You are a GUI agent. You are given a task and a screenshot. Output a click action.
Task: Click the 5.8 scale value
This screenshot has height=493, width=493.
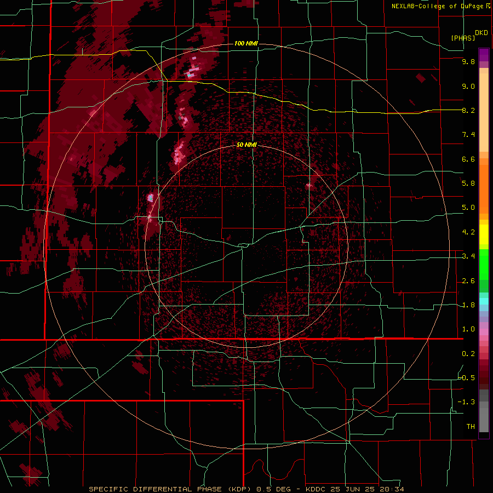click(468, 183)
